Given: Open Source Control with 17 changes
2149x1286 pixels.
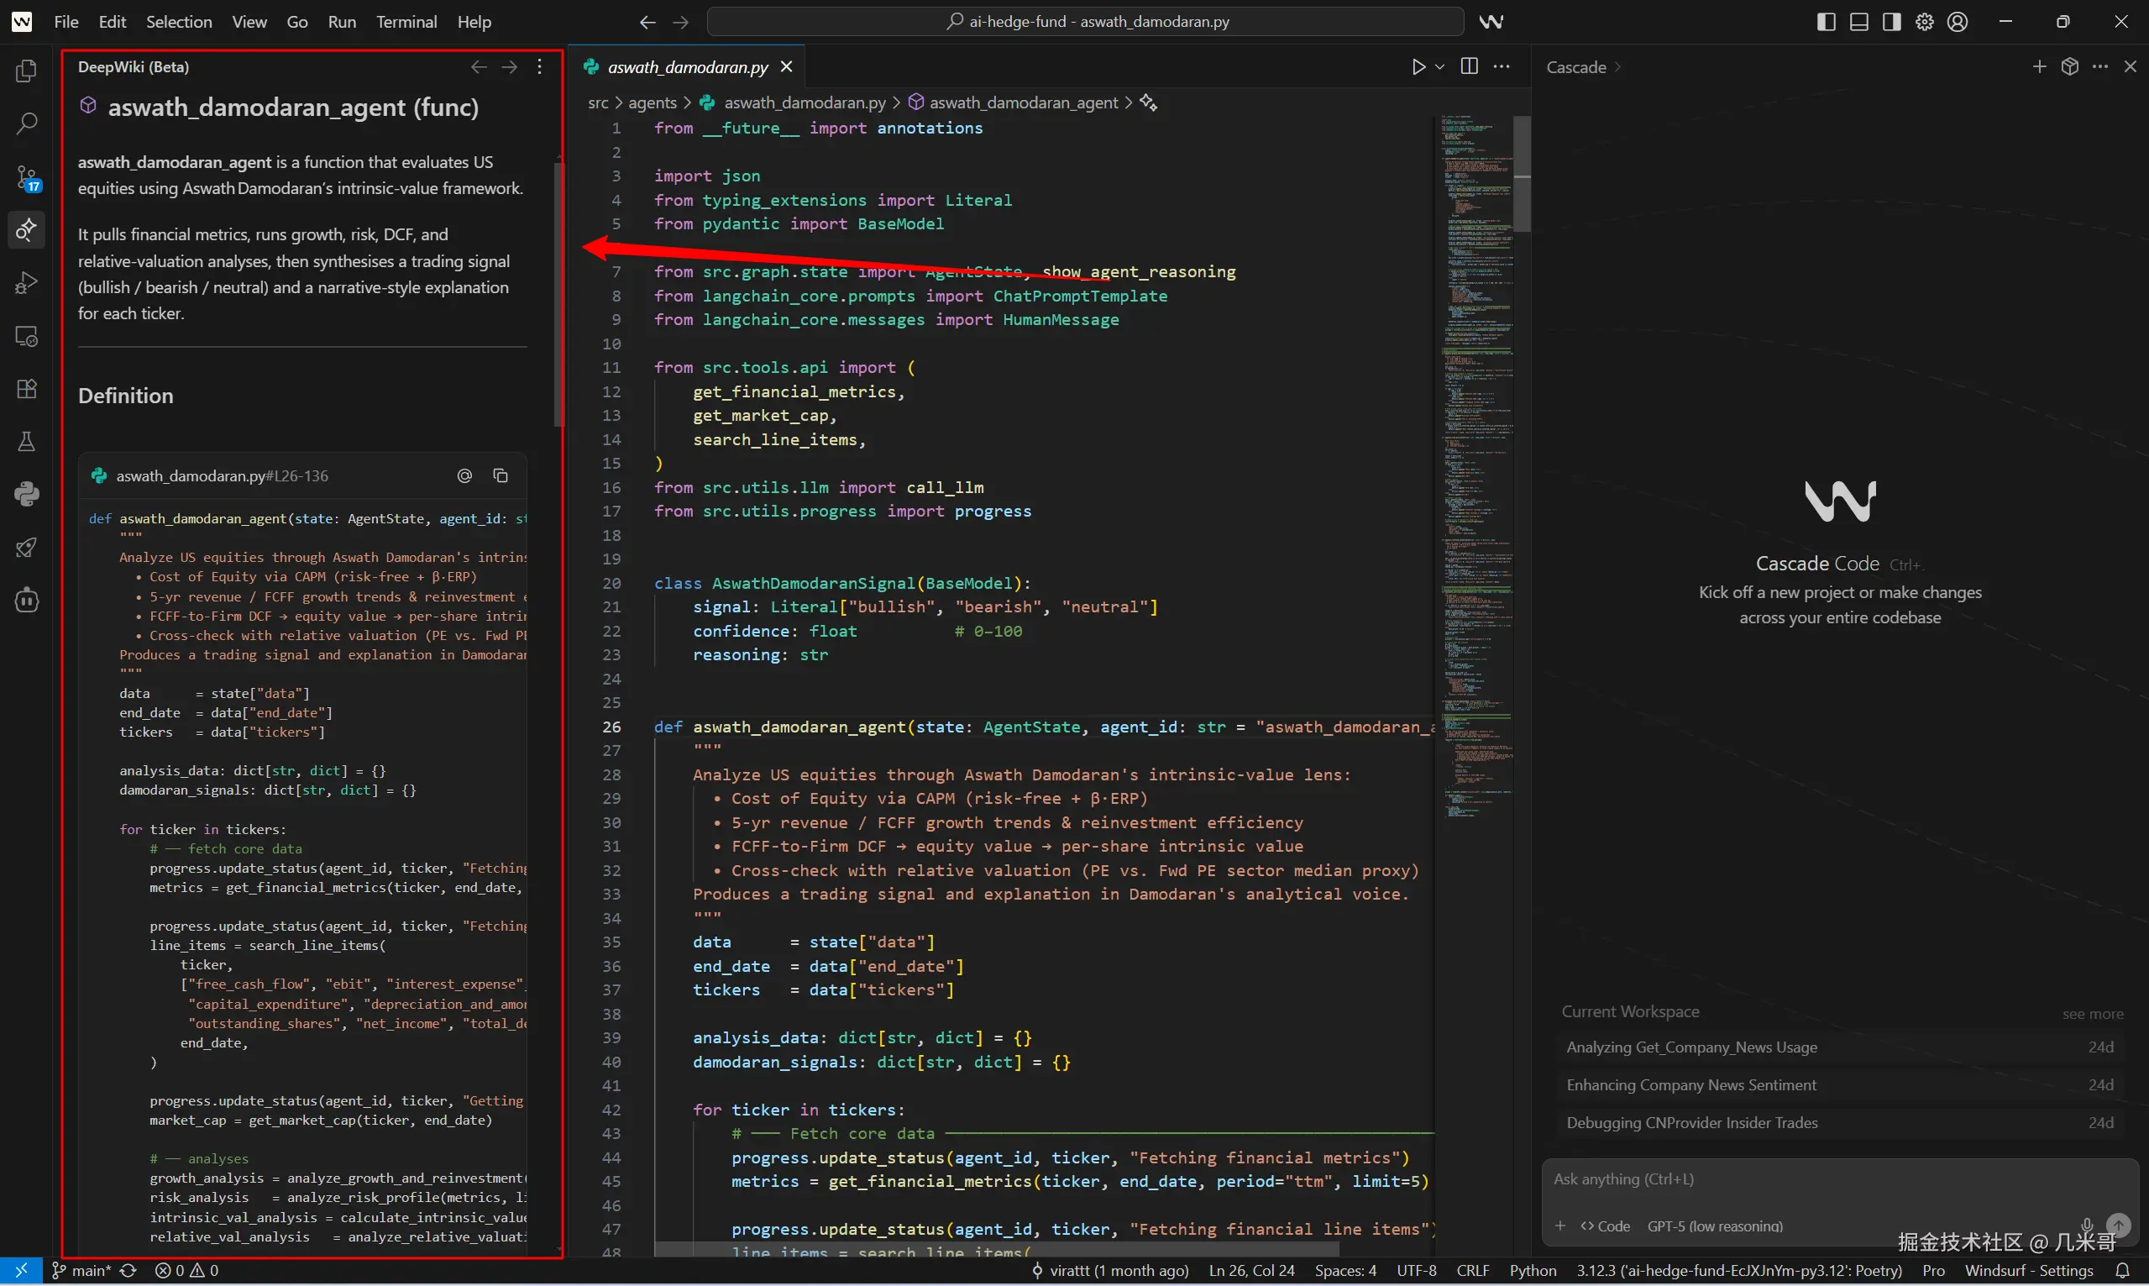Looking at the screenshot, I should (26, 177).
